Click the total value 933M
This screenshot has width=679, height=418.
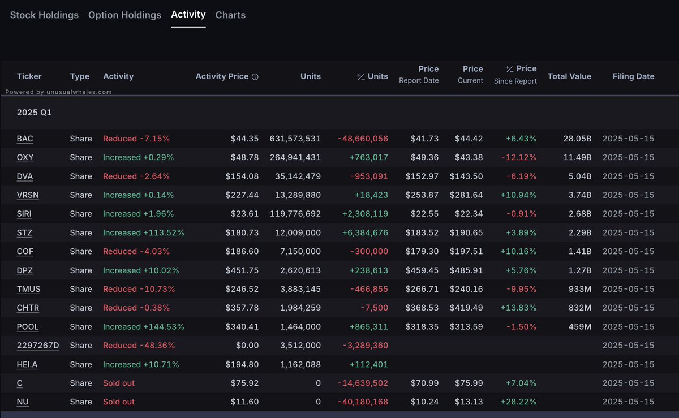tap(580, 289)
